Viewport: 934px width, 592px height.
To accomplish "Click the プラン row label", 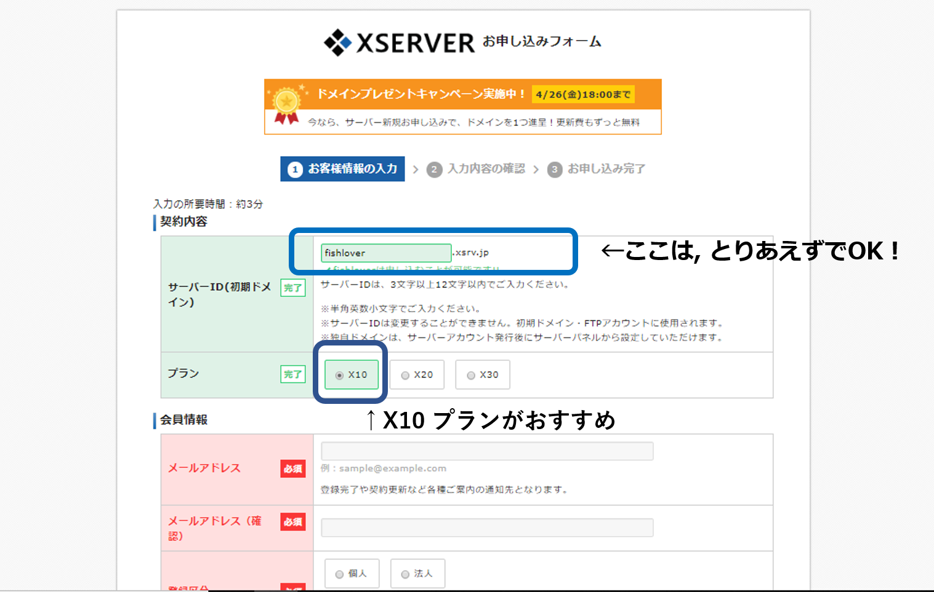I will [183, 374].
